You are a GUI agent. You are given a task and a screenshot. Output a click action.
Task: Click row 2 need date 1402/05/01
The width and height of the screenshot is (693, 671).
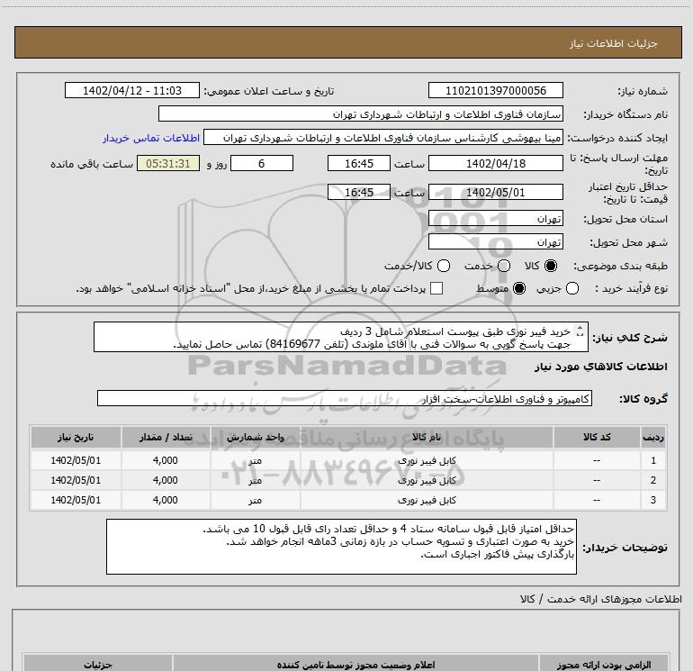click(x=76, y=480)
